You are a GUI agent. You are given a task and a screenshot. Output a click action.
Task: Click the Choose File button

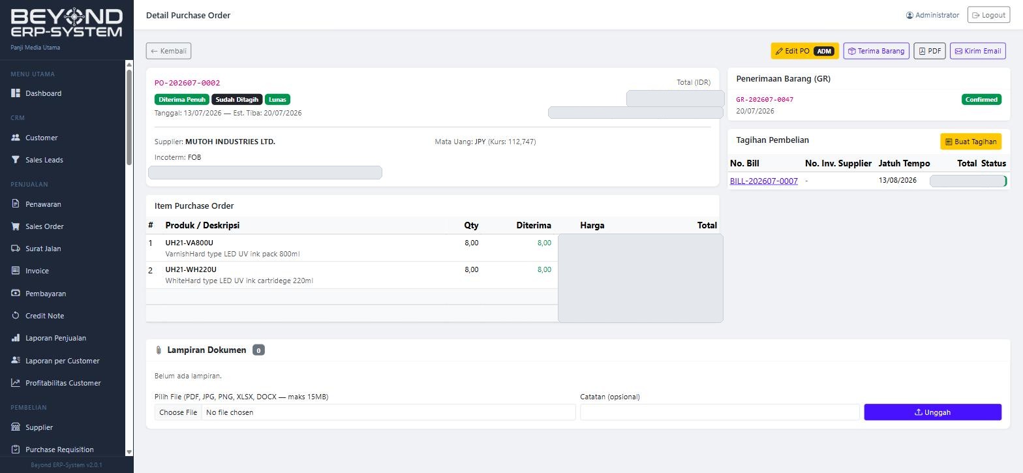point(178,412)
